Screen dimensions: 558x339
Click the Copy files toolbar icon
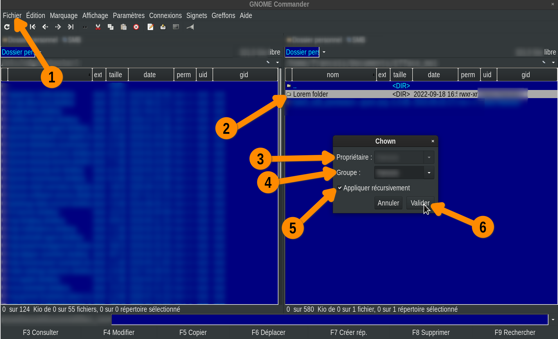coord(111,27)
